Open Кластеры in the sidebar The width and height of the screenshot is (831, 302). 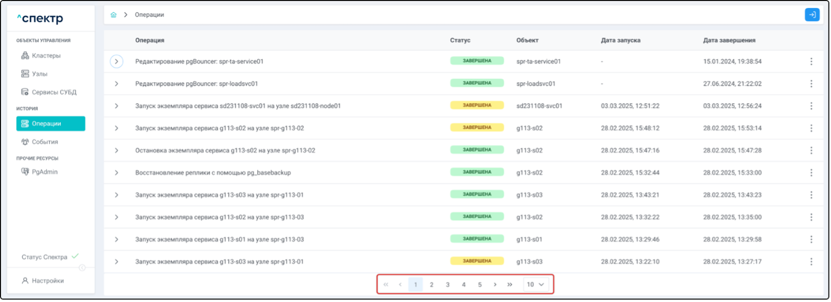(x=41, y=55)
